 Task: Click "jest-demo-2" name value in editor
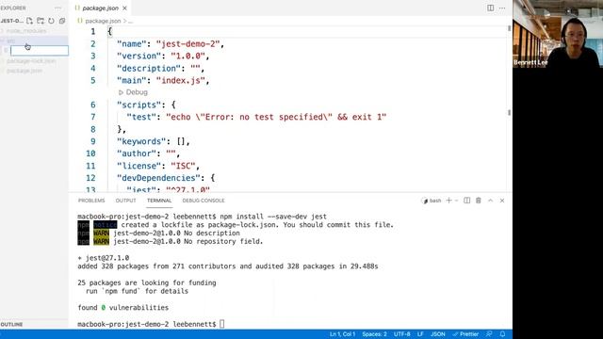coord(187,44)
